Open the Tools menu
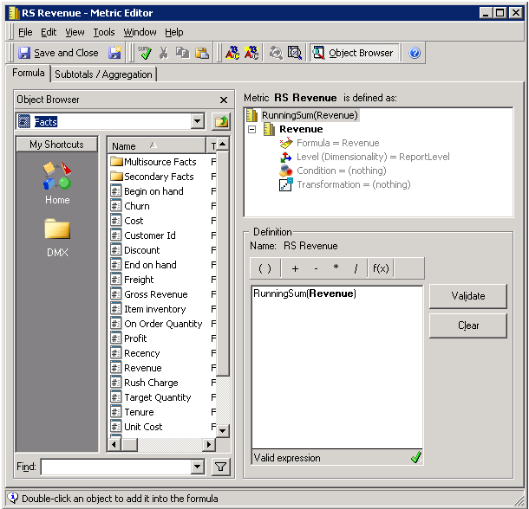Screen dimensions: 529x509 pos(104,32)
